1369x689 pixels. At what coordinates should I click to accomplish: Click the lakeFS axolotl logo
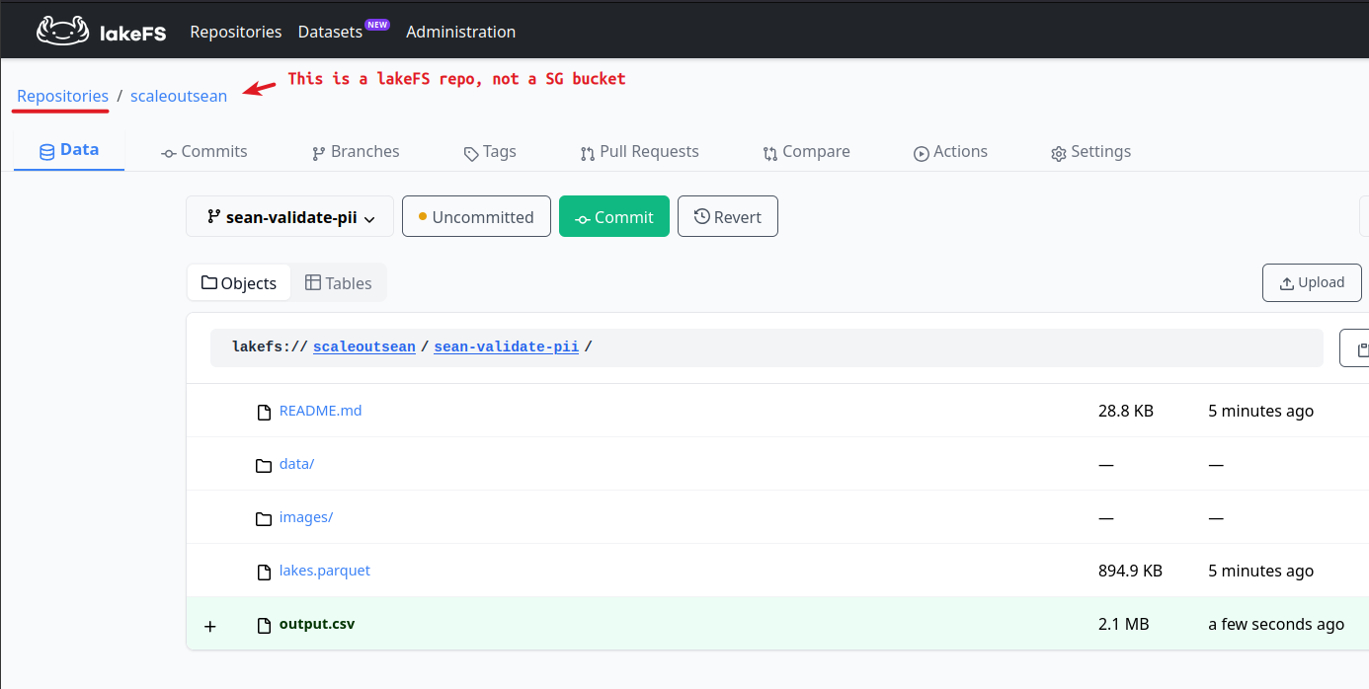coord(63,32)
